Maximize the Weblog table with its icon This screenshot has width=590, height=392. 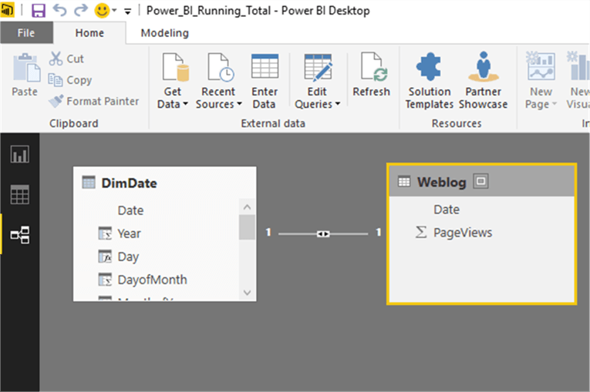pos(481,181)
